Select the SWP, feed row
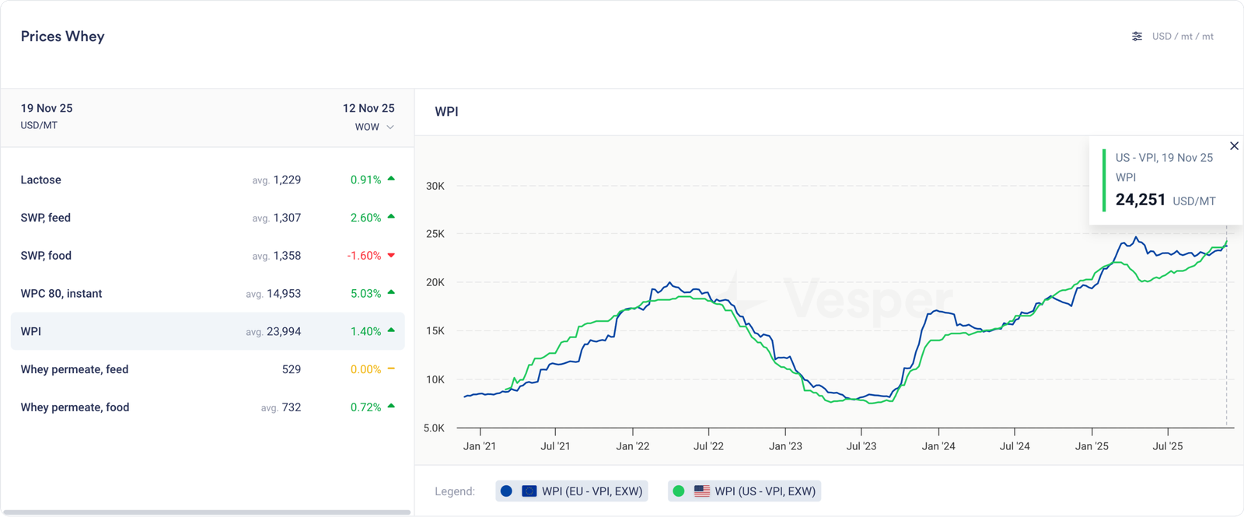Image resolution: width=1244 pixels, height=517 pixels. (x=207, y=218)
